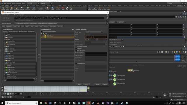The width and height of the screenshot is (187, 105).
Task: Select the Bones tool on right shelf
Action: pyautogui.click(x=89, y=8)
